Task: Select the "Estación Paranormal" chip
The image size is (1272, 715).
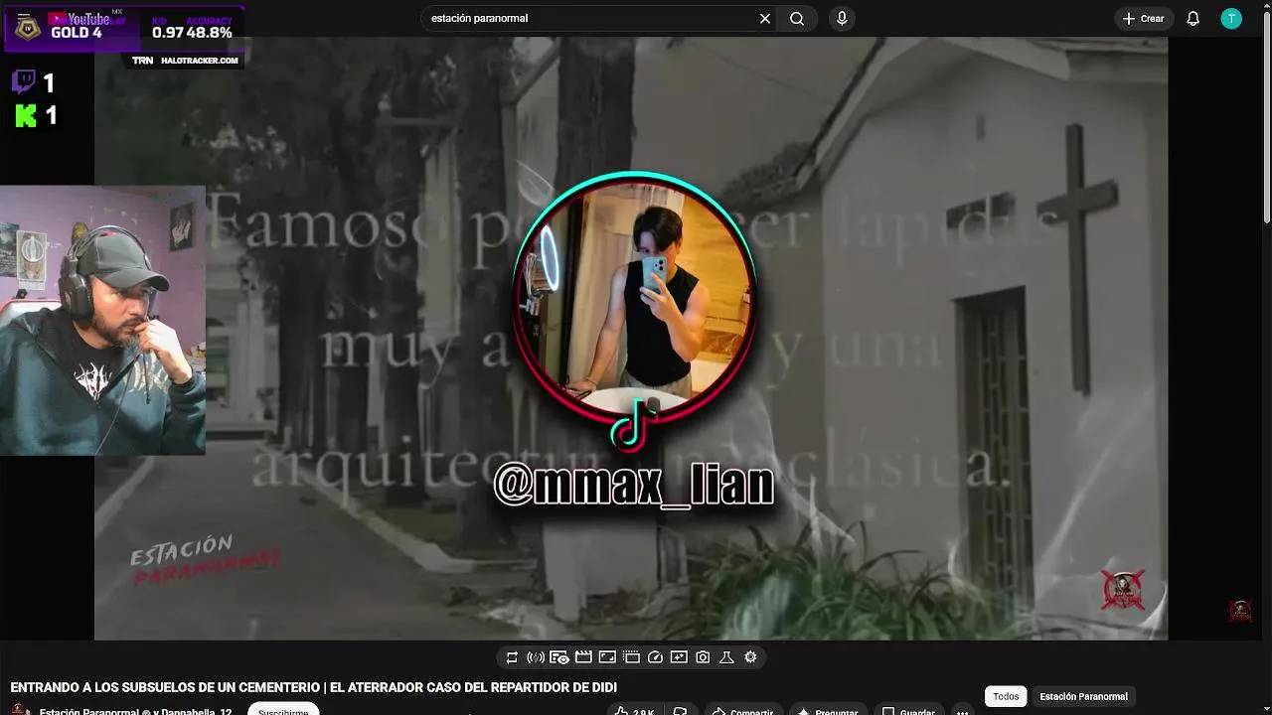Action: coord(1083,697)
